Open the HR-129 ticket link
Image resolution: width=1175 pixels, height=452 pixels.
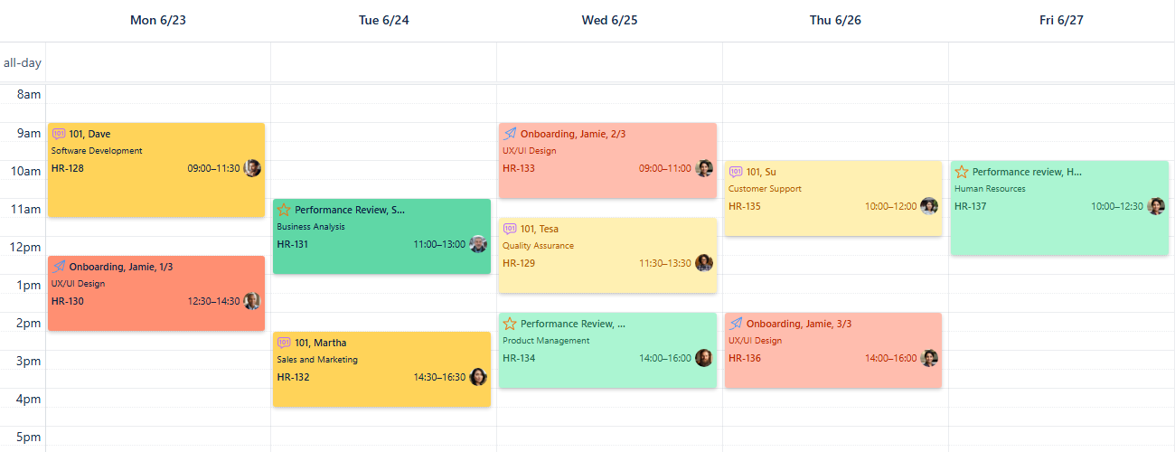click(519, 263)
